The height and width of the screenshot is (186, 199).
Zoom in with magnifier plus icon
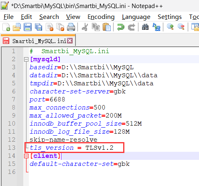(170, 27)
